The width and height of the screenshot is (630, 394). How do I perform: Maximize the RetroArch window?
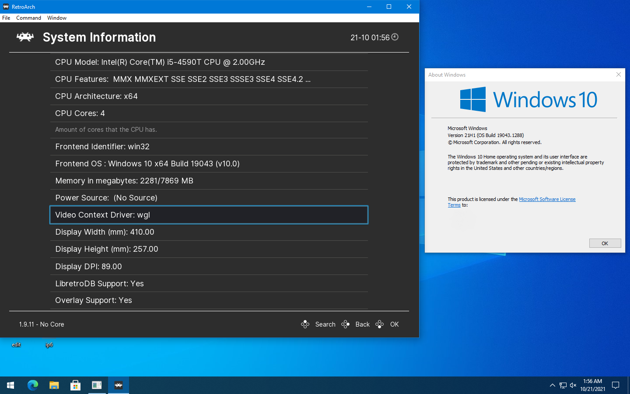(389, 7)
